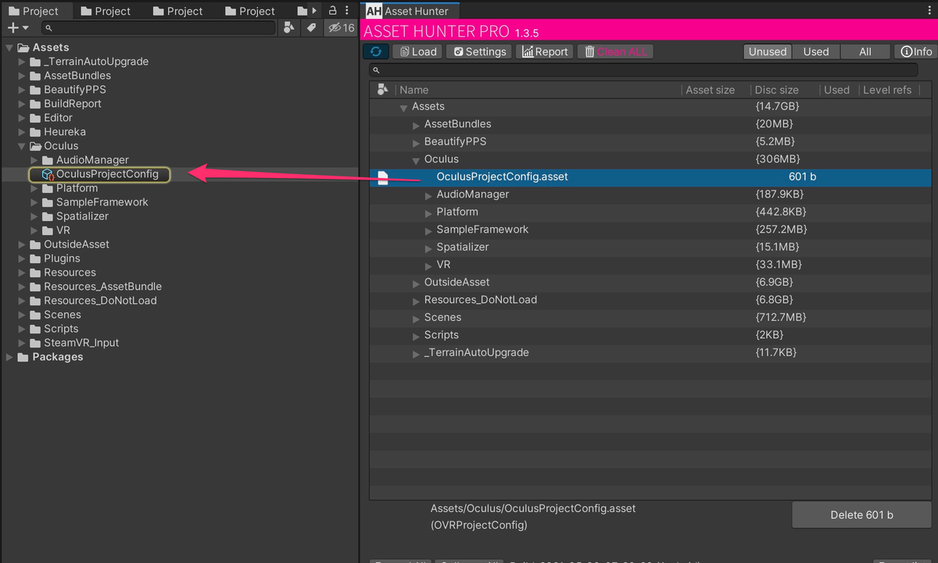938x563 pixels.
Task: Expand the Packages root folder
Action: click(x=9, y=357)
